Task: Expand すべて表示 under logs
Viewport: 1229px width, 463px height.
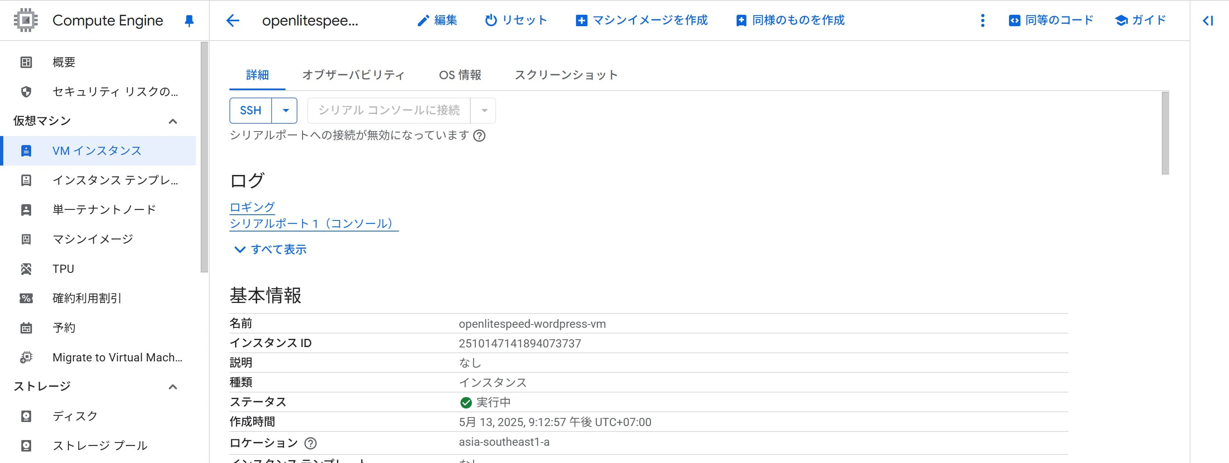Action: 270,250
